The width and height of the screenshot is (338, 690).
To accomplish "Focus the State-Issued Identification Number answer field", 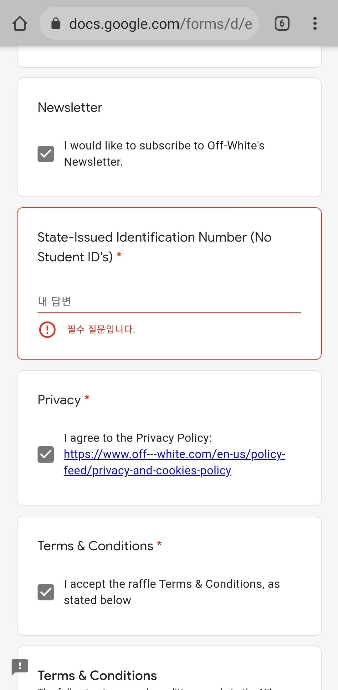I will click(169, 302).
